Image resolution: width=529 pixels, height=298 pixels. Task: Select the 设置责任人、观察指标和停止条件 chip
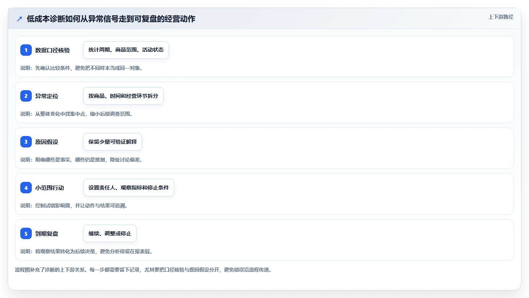pos(129,188)
